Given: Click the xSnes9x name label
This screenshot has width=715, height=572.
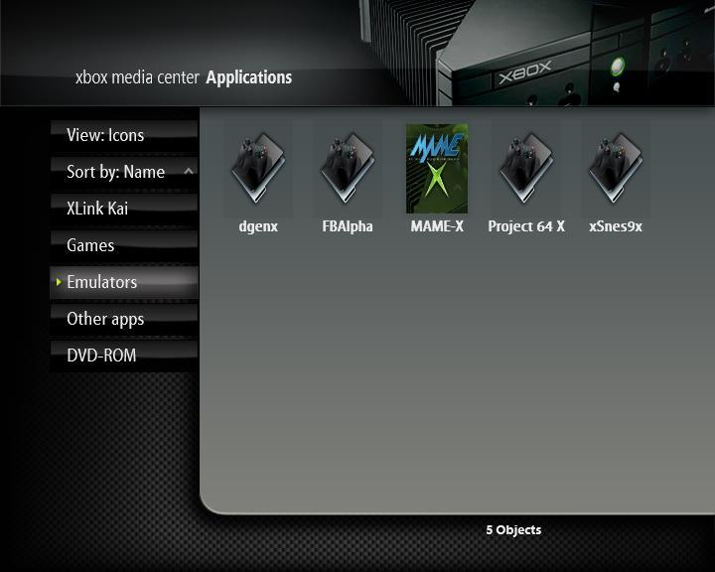Looking at the screenshot, I should coord(616,226).
